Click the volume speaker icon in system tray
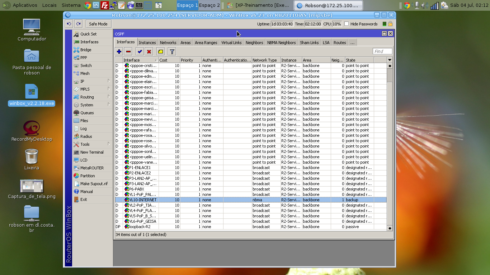 [425, 5]
